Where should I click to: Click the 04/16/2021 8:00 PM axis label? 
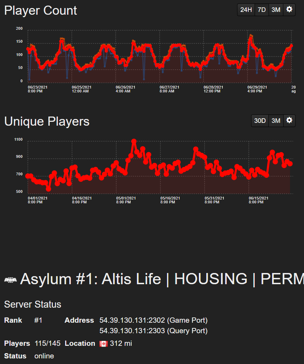coord(82,200)
